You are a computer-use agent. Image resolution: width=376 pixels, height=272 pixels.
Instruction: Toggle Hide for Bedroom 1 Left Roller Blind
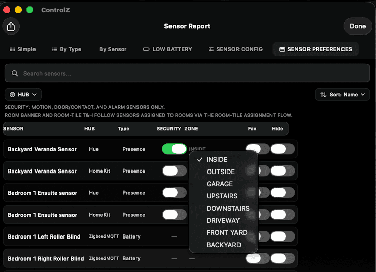coord(283,236)
